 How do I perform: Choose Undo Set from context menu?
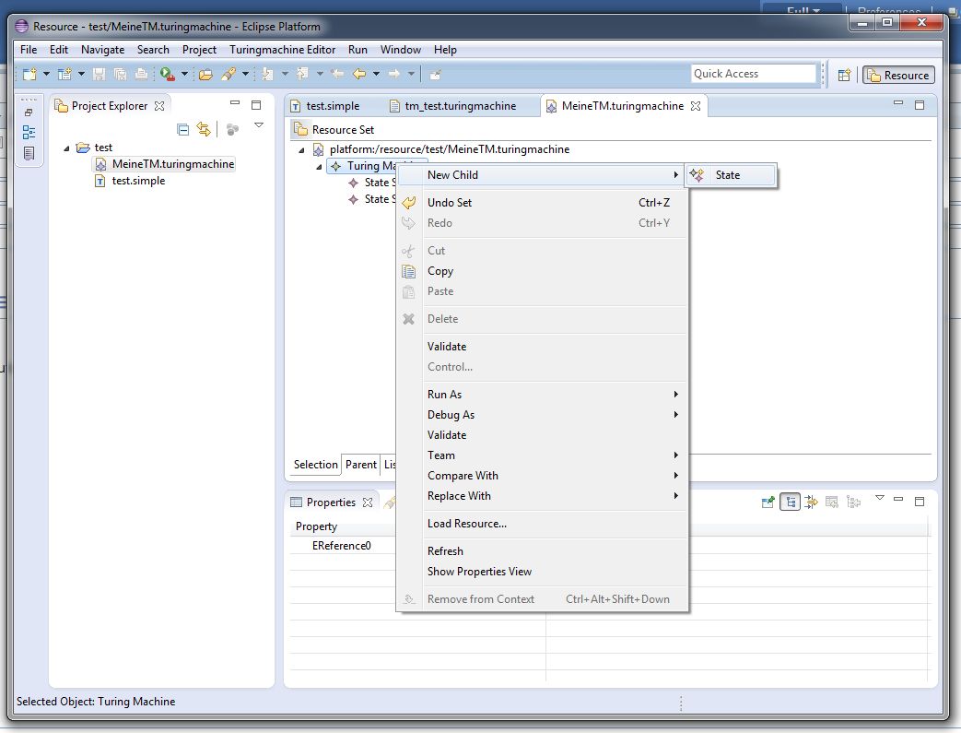(543, 203)
